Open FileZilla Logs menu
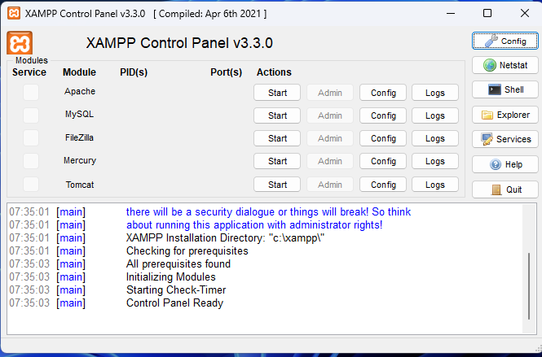Screen dimensions: 542x357 pyautogui.click(x=435, y=138)
